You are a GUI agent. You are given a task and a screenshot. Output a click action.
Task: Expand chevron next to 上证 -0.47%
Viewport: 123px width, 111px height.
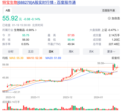pyautogui.click(x=118, y=30)
